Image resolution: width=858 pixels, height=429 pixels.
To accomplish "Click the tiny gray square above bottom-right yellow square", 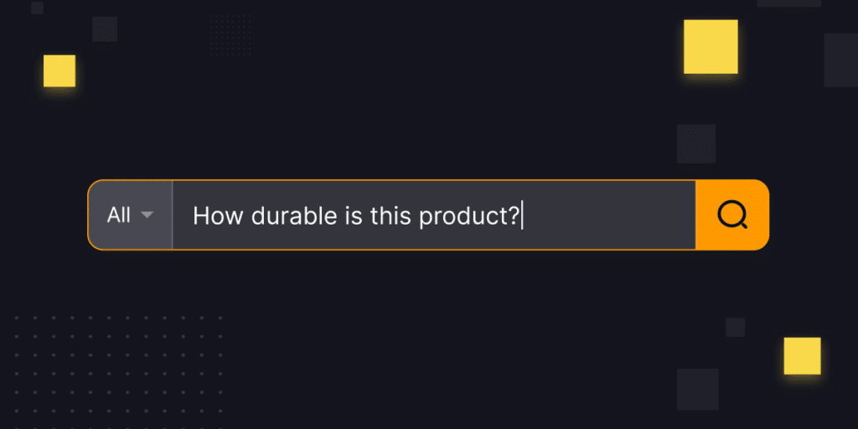I will (735, 327).
